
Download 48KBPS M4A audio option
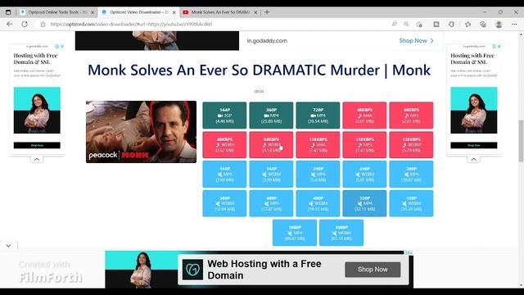tap(364, 116)
